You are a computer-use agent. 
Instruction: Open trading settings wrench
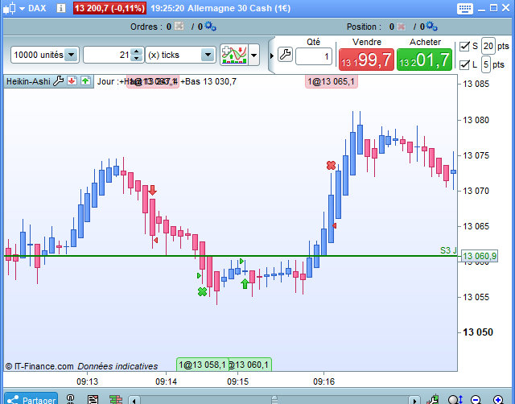pyautogui.click(x=285, y=55)
